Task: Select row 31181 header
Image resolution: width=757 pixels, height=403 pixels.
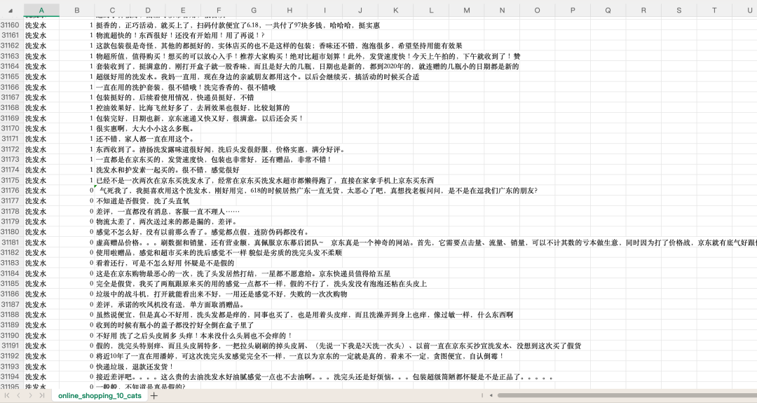Action: pyautogui.click(x=11, y=243)
